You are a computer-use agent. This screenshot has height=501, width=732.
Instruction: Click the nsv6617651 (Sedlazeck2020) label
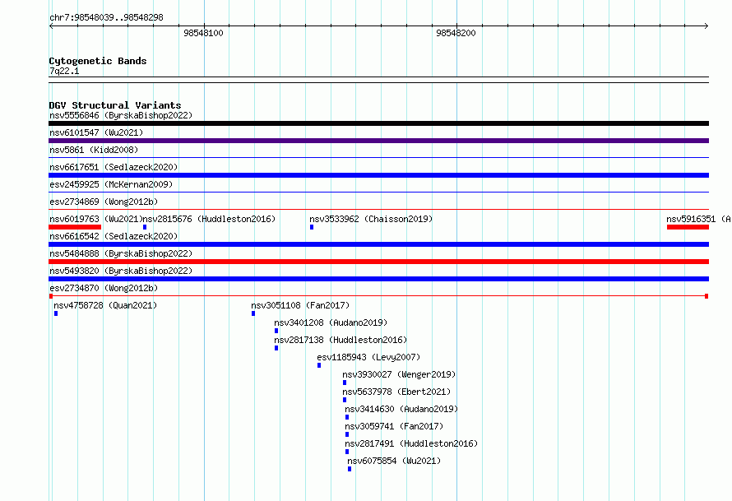coord(114,167)
